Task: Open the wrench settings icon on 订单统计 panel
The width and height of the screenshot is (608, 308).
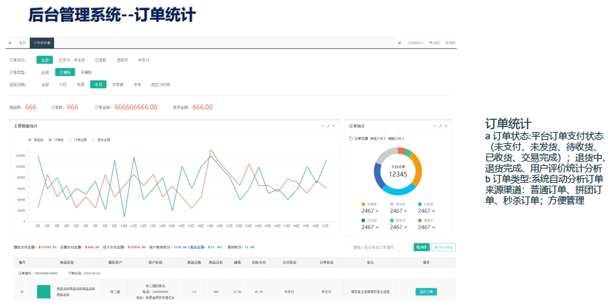Action: pyautogui.click(x=440, y=126)
